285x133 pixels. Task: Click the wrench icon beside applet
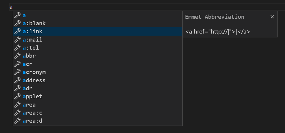[18, 96]
